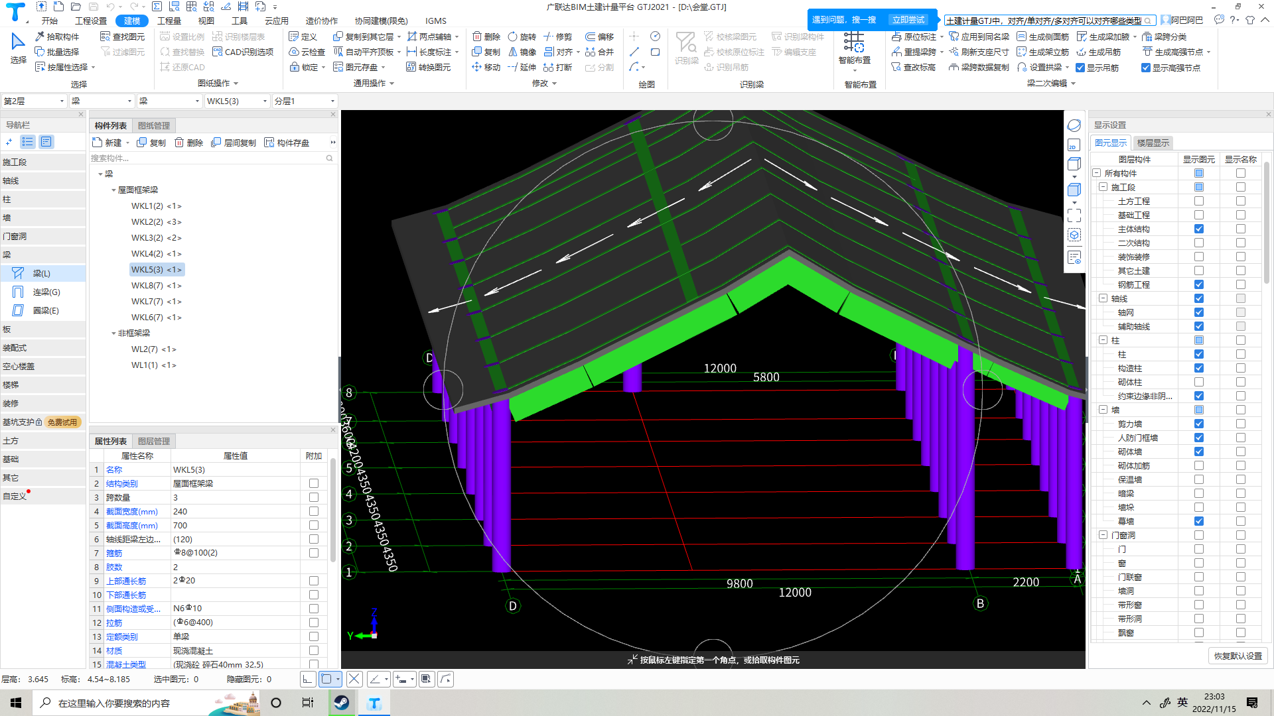Uncheck 轴网 显示图元 checkbox

[x=1199, y=312]
